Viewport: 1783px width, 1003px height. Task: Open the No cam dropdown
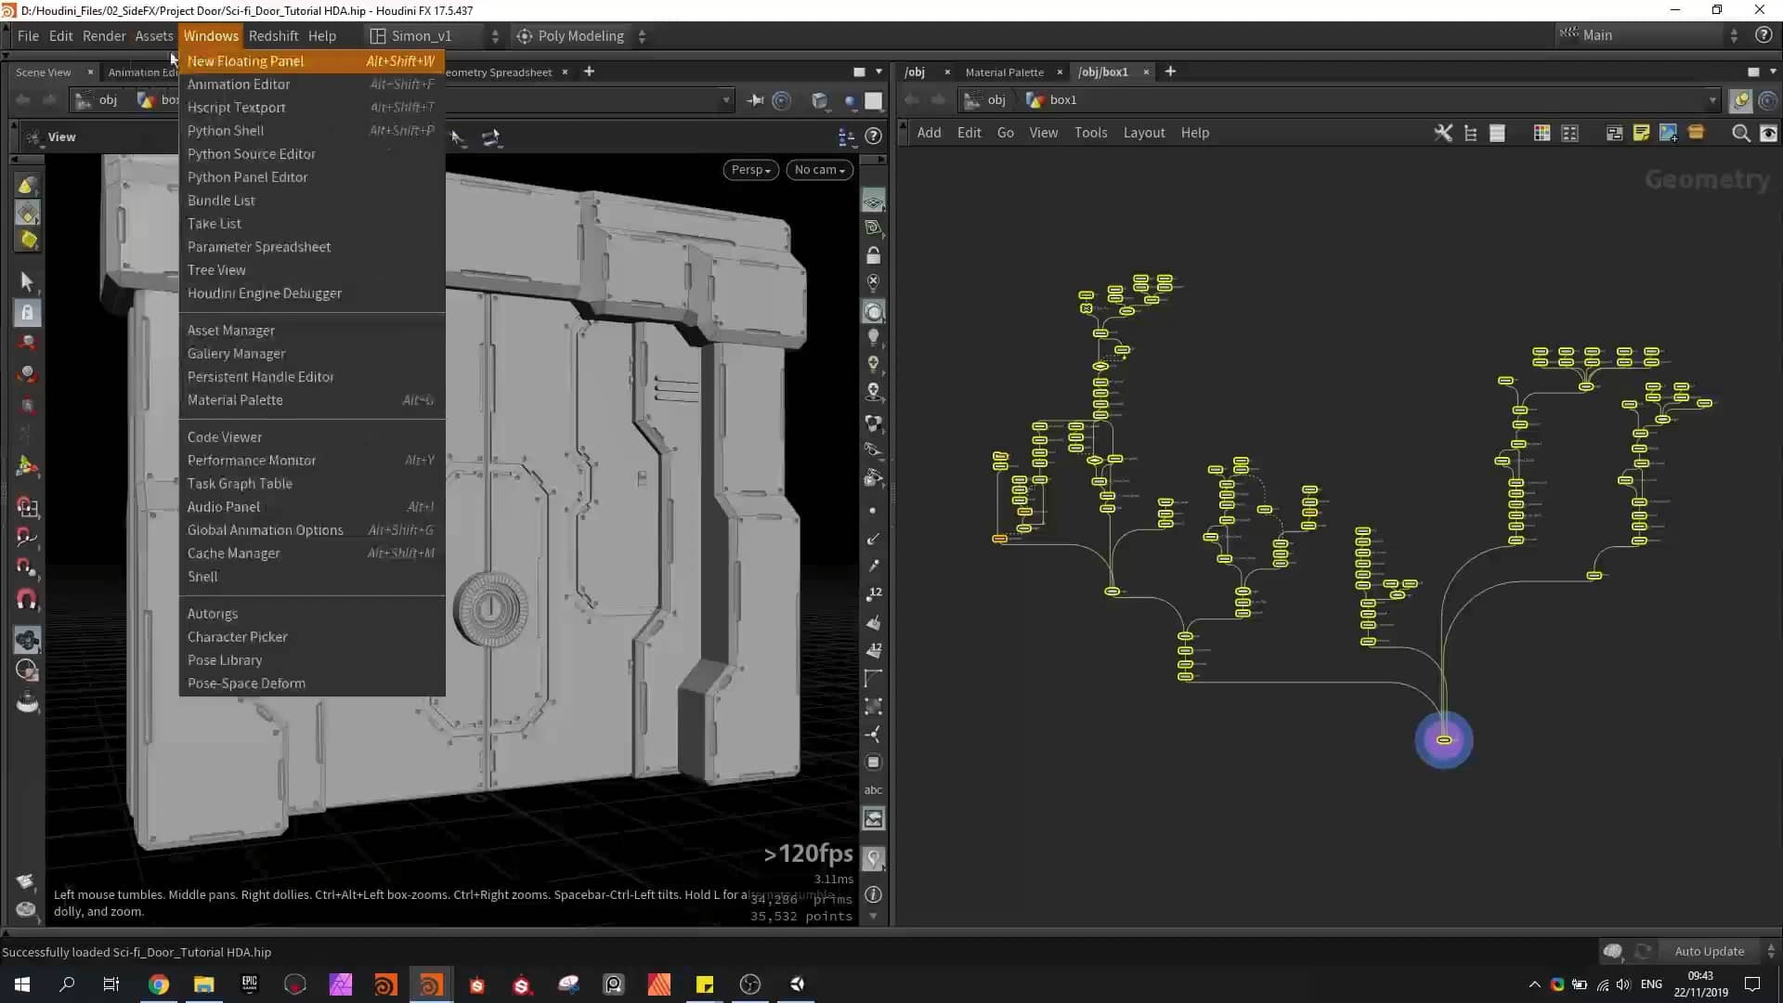click(818, 170)
